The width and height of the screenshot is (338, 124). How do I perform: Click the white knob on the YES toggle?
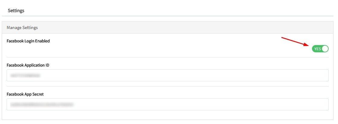(325, 49)
